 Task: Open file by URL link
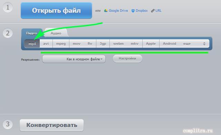pyautogui.click(x=158, y=11)
